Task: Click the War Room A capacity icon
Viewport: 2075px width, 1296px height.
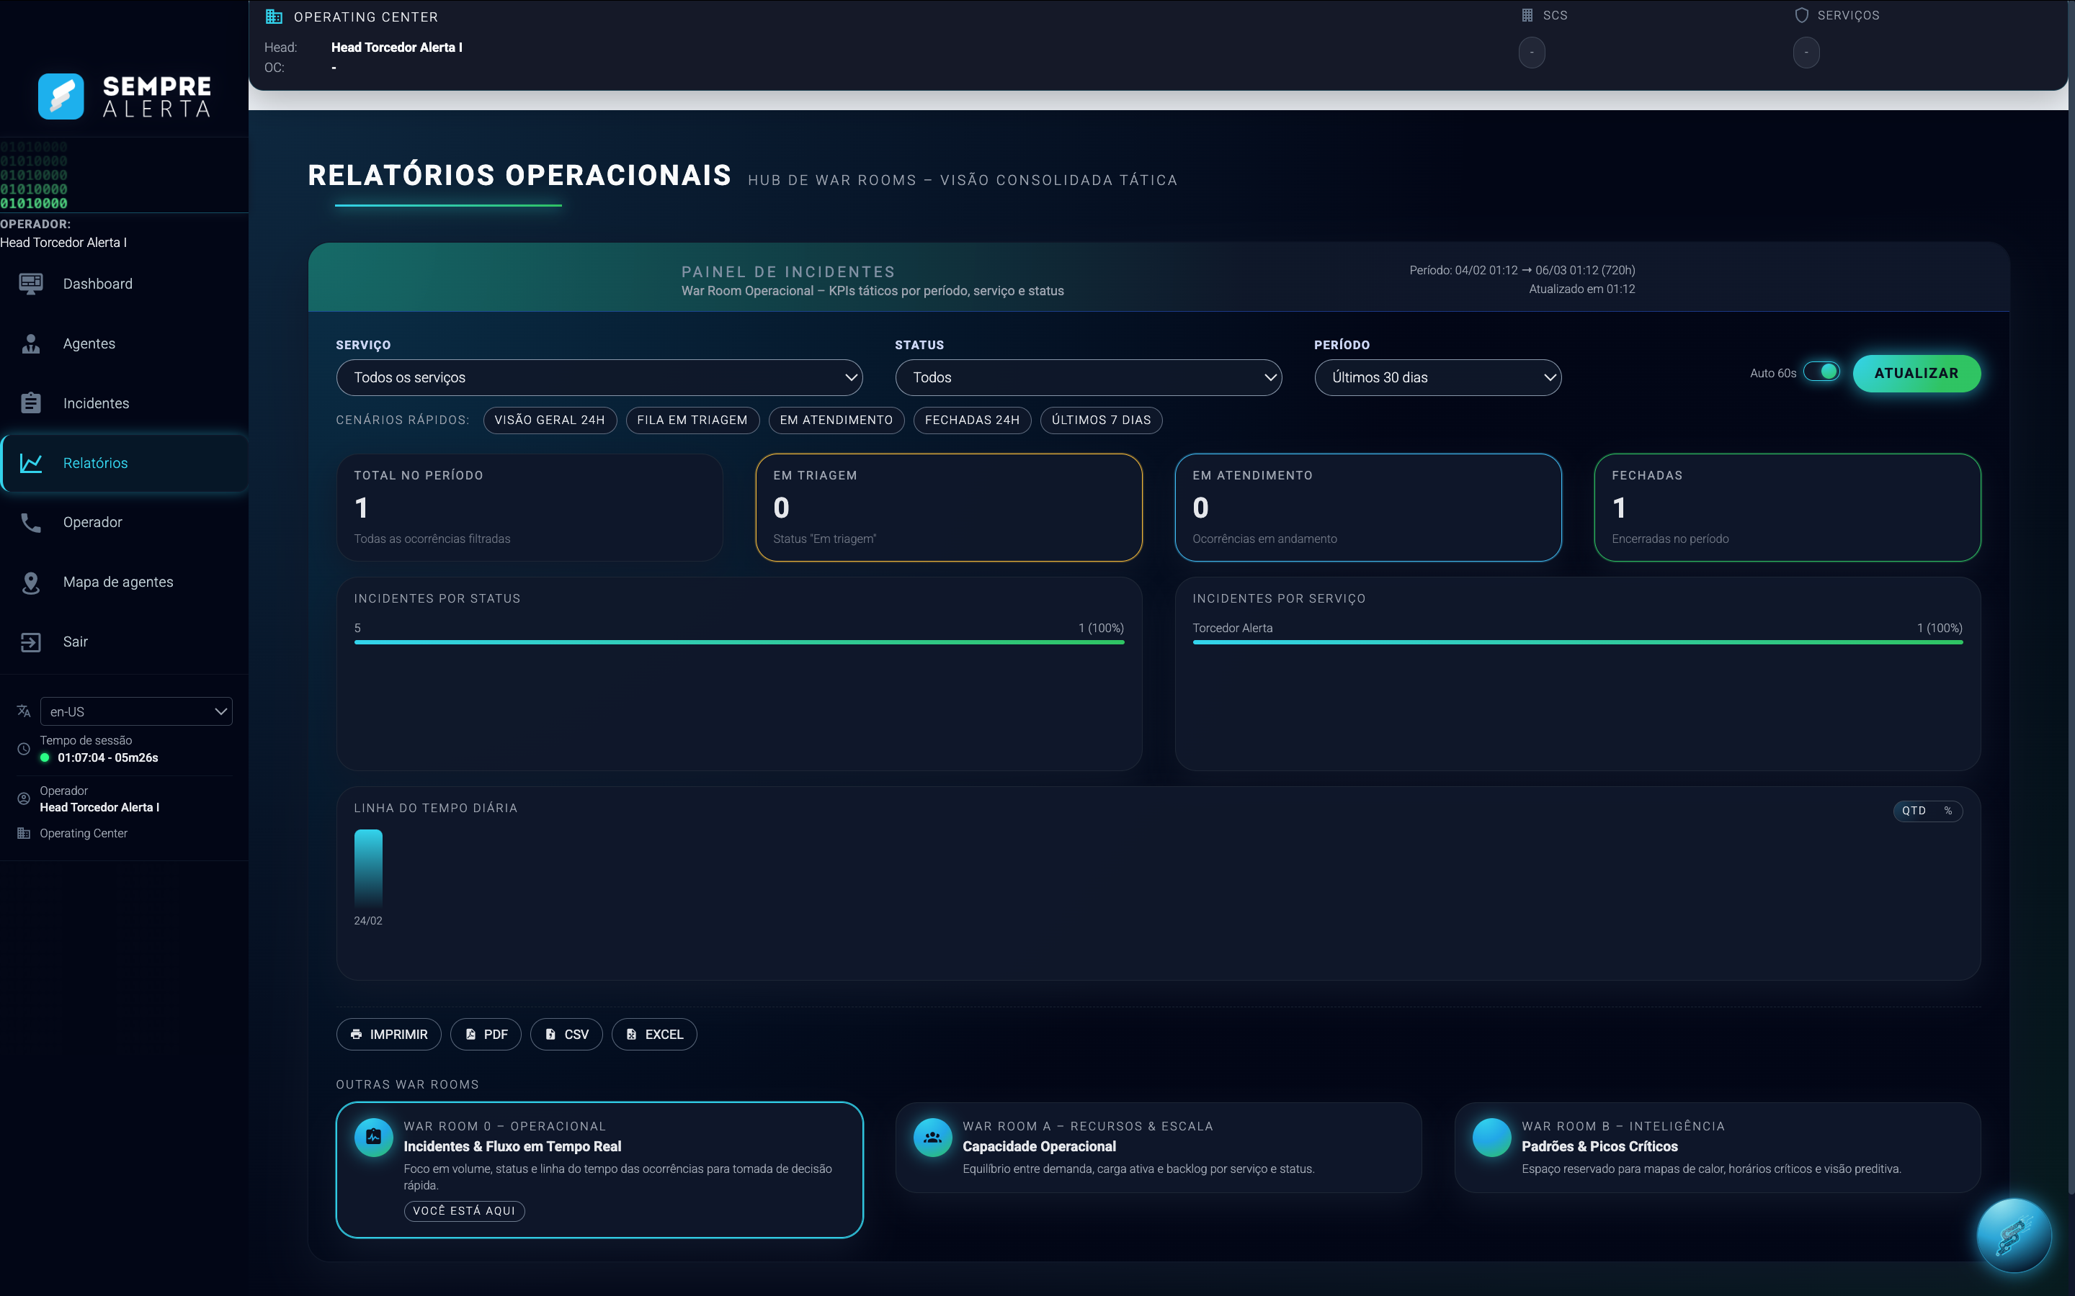Action: click(932, 1138)
